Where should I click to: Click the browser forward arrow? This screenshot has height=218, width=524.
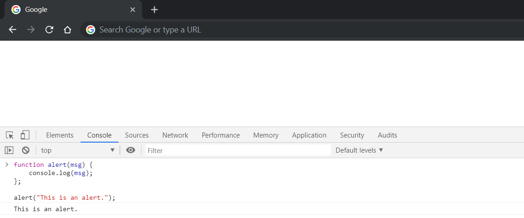tap(31, 30)
